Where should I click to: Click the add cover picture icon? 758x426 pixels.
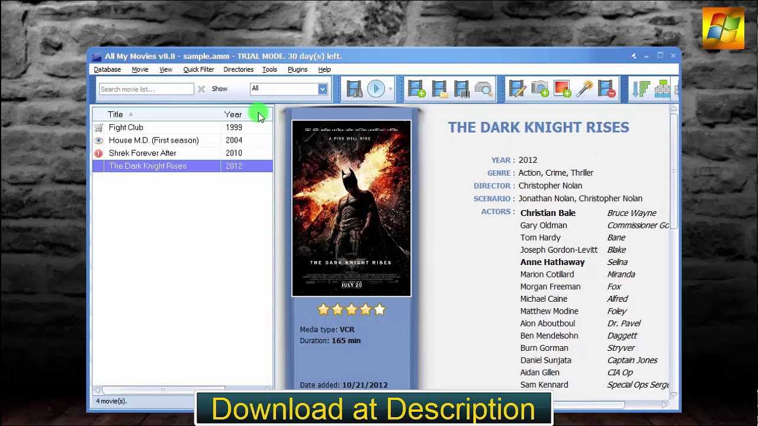tap(562, 89)
